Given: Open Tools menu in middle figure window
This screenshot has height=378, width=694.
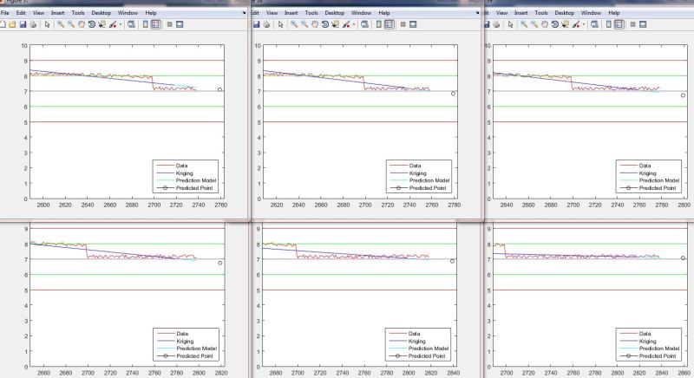Looking at the screenshot, I should coord(311,13).
